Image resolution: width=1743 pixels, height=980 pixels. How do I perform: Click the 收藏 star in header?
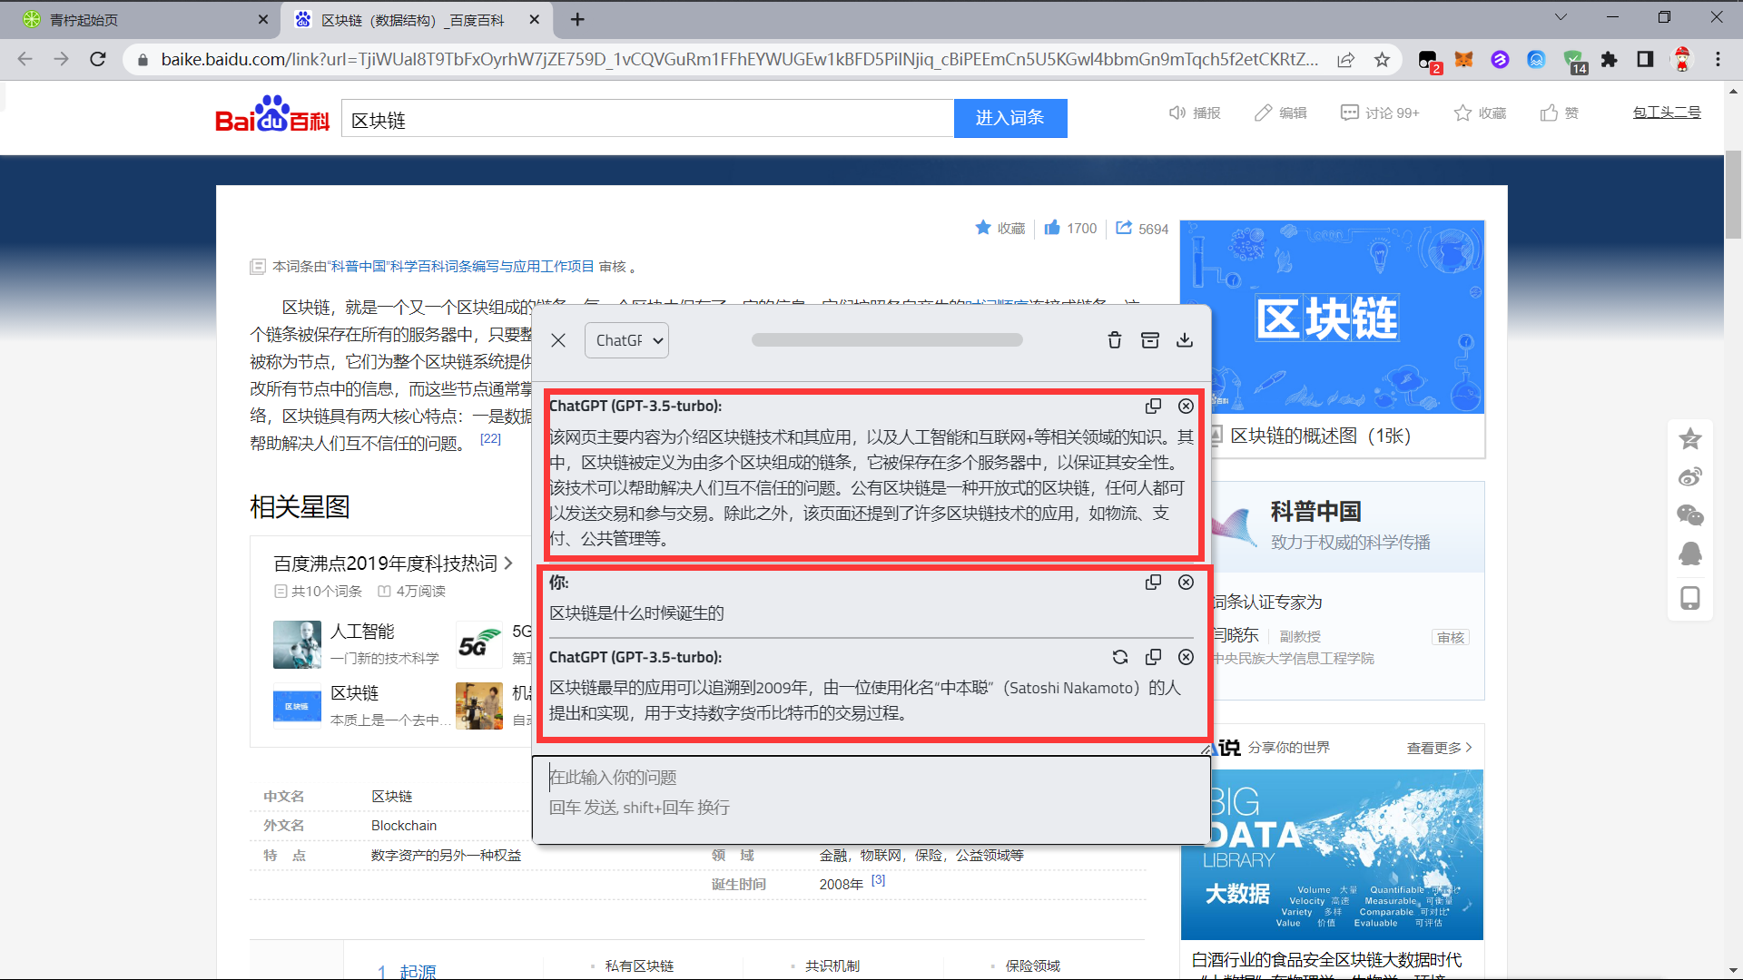point(1480,113)
